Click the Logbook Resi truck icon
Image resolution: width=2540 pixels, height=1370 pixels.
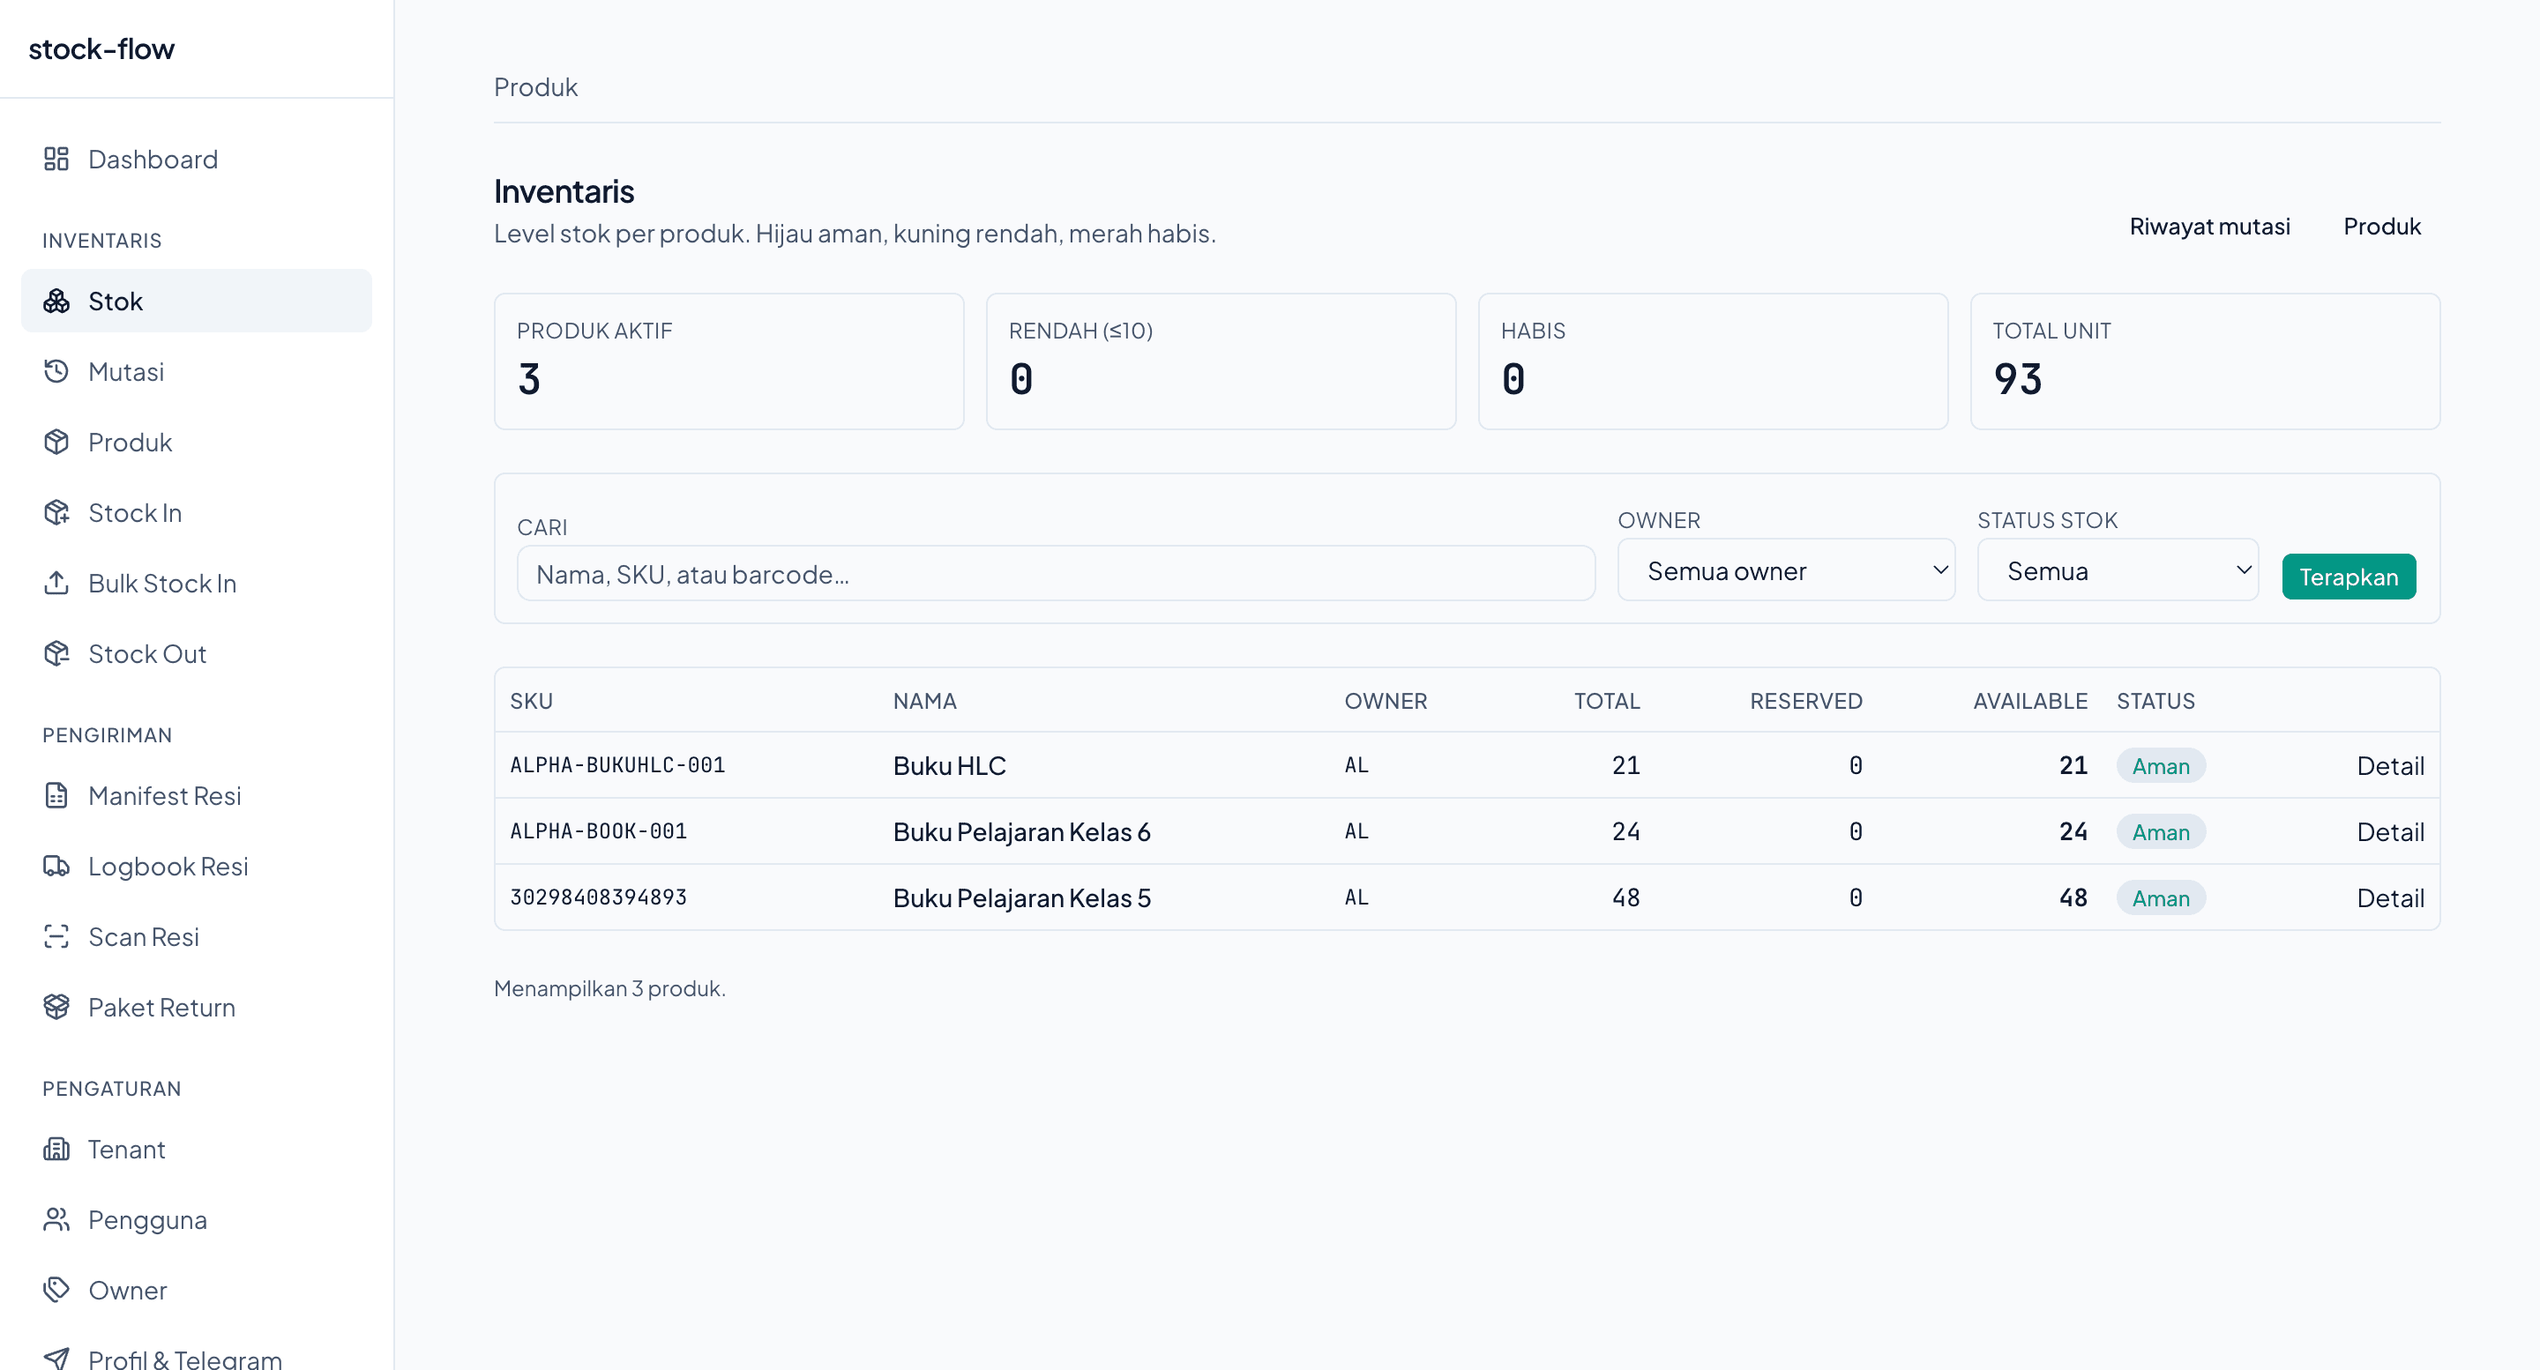coord(56,867)
